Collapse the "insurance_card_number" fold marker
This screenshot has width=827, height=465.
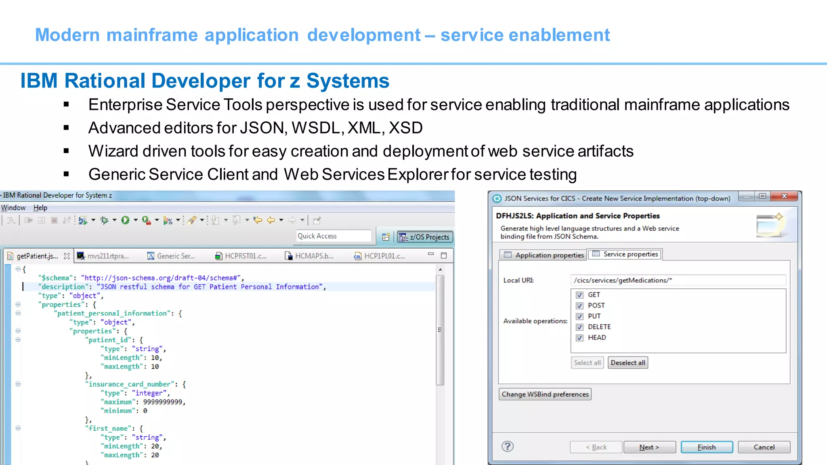coord(18,384)
